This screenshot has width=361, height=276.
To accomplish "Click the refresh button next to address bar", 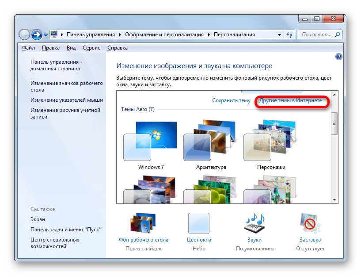I will (289, 35).
